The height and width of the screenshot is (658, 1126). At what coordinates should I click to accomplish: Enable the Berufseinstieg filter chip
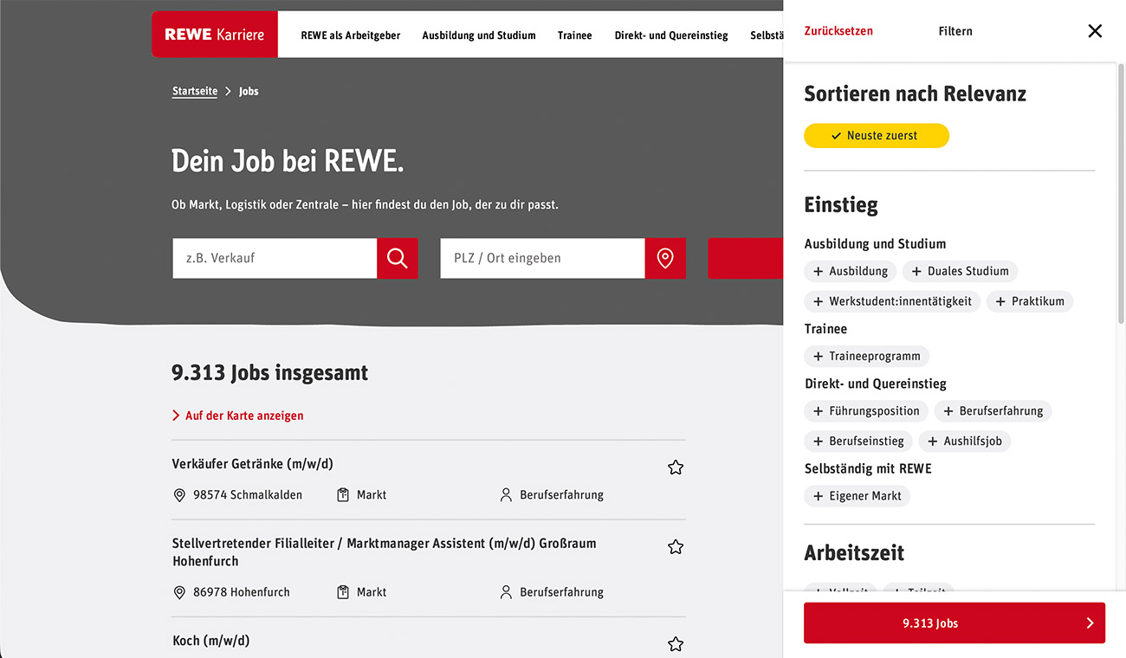(x=858, y=441)
